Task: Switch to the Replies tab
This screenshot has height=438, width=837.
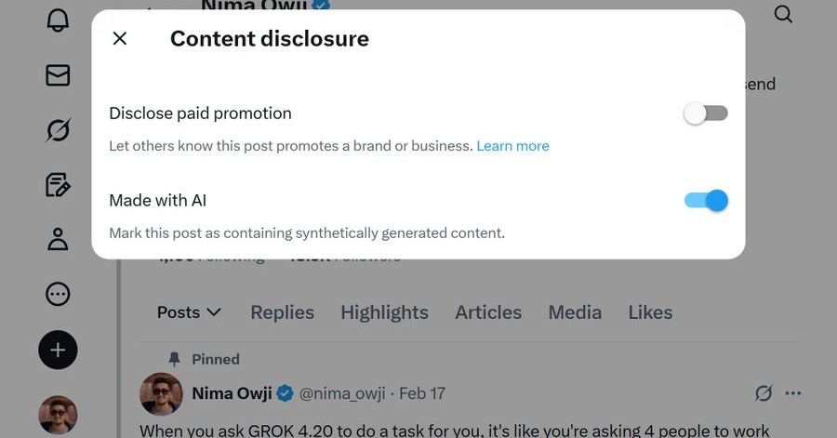Action: tap(282, 312)
